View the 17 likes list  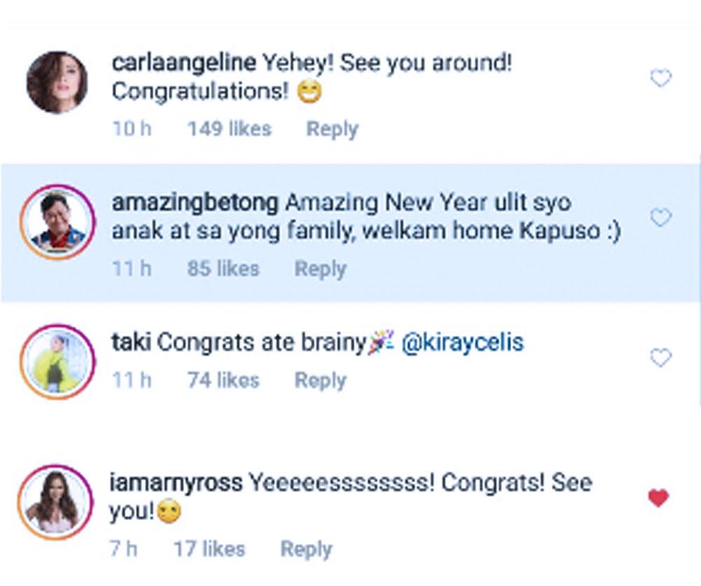pos(209,549)
